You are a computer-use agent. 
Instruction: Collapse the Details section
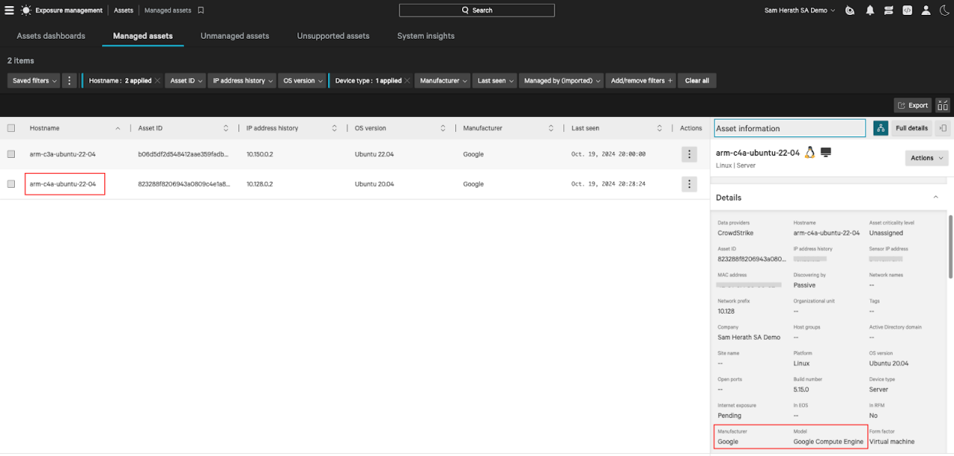[936, 197]
